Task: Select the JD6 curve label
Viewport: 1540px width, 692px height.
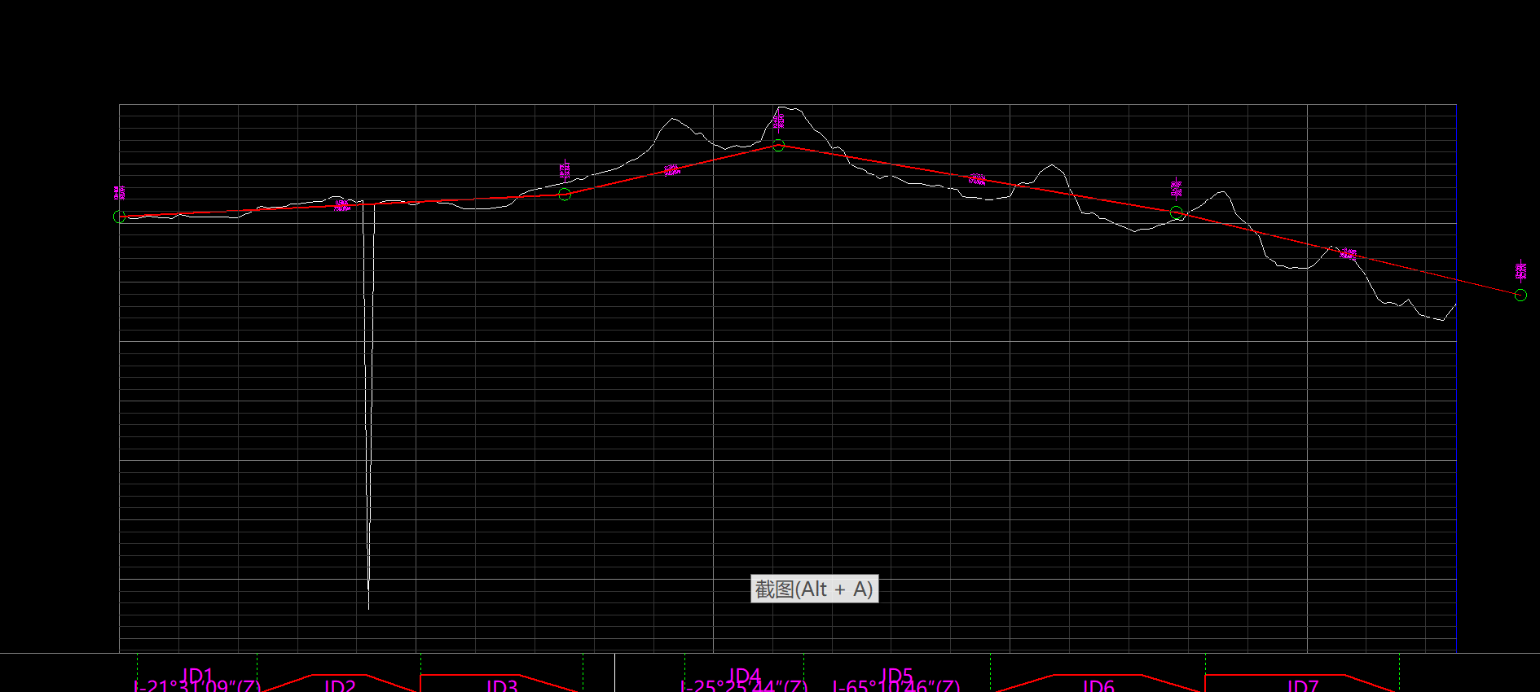Action: [1098, 685]
